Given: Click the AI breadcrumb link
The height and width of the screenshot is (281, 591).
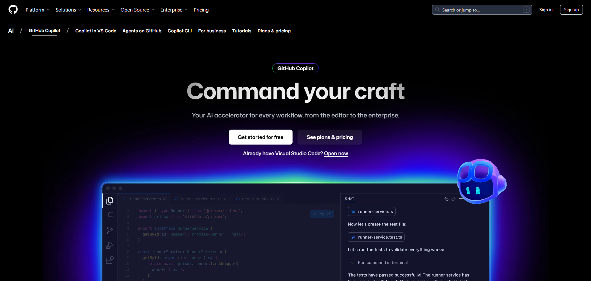Looking at the screenshot, I should 11,31.
